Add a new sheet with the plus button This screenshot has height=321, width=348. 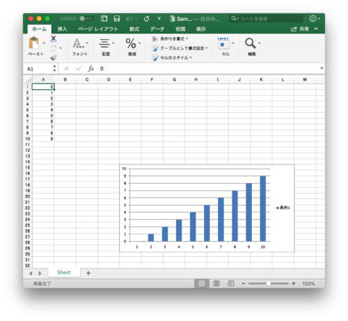point(88,273)
